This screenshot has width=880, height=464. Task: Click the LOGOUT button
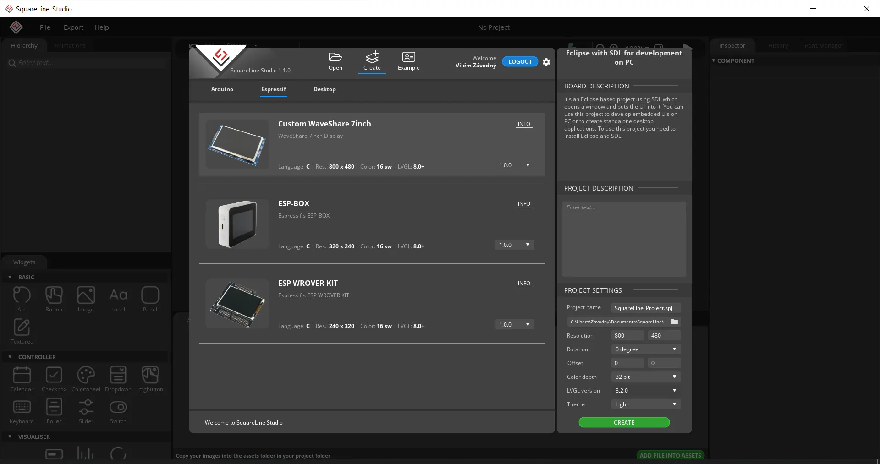[x=520, y=62]
